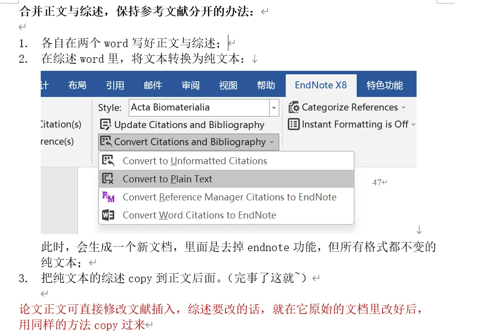Expand Convert Citations and Bibliography chevron
This screenshot has width=488, height=335.
(x=272, y=142)
